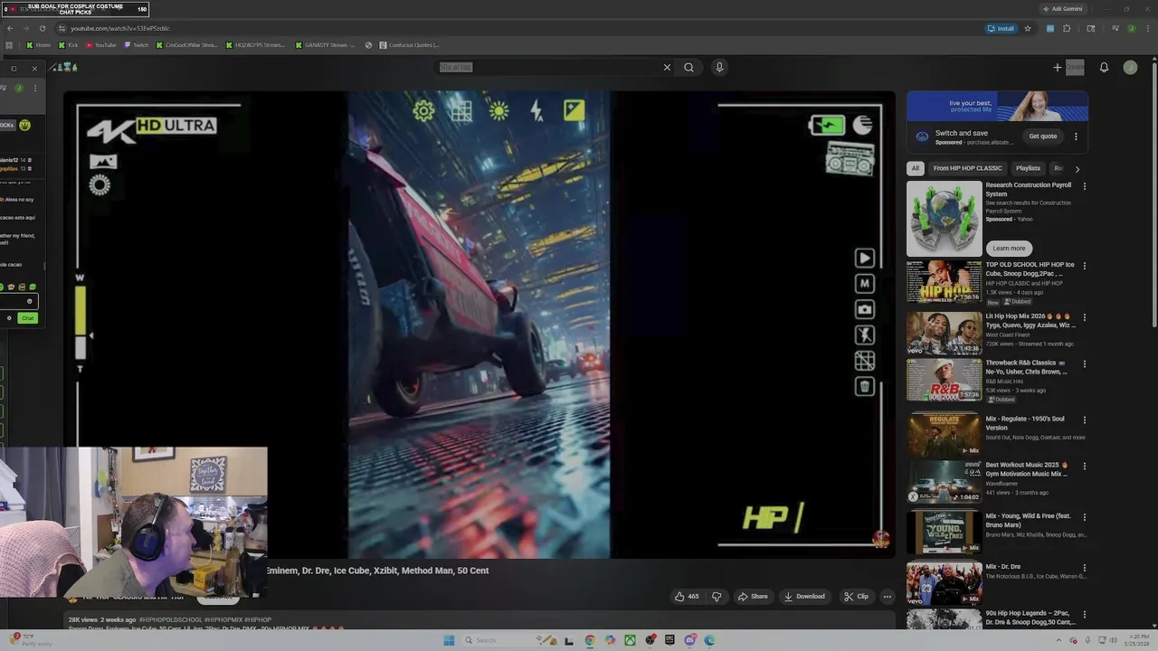Open the three-dot menu on the Switch and save ad
The width and height of the screenshot is (1158, 651).
pos(1076,137)
